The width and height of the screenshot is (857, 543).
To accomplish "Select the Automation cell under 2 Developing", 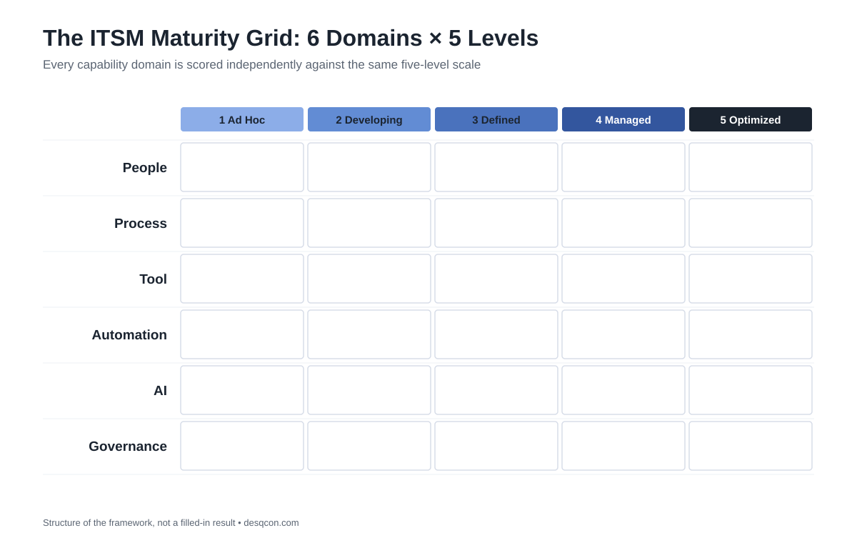I will pyautogui.click(x=369, y=334).
